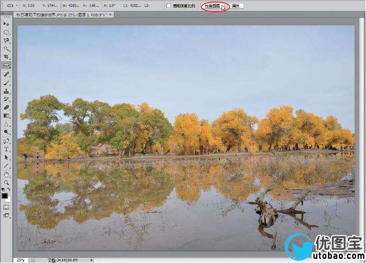Click the document size status text
366x263 pixels.
(63, 260)
